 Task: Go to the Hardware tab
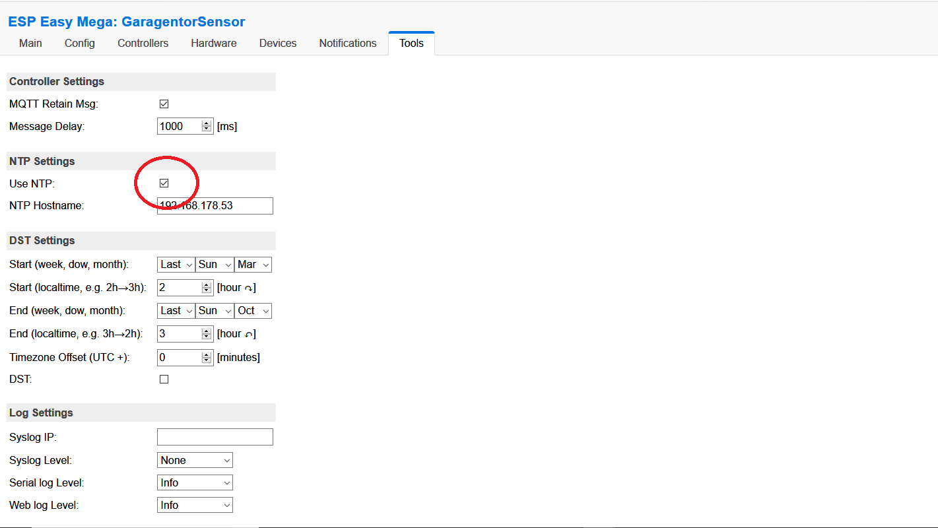tap(213, 43)
